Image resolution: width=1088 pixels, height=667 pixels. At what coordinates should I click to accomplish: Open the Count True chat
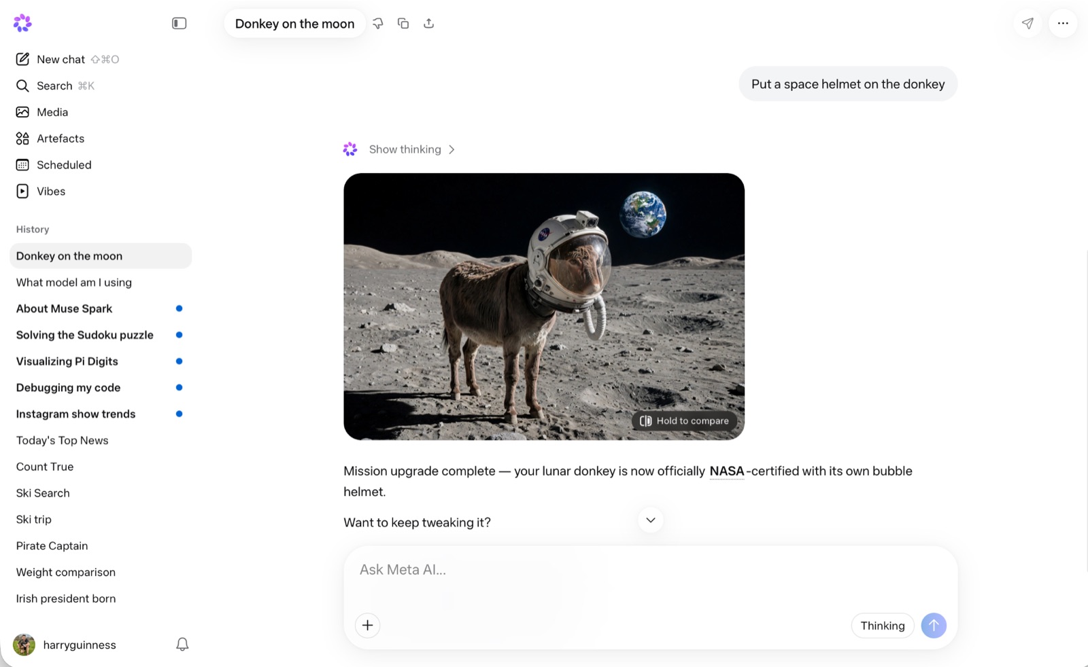point(101,467)
